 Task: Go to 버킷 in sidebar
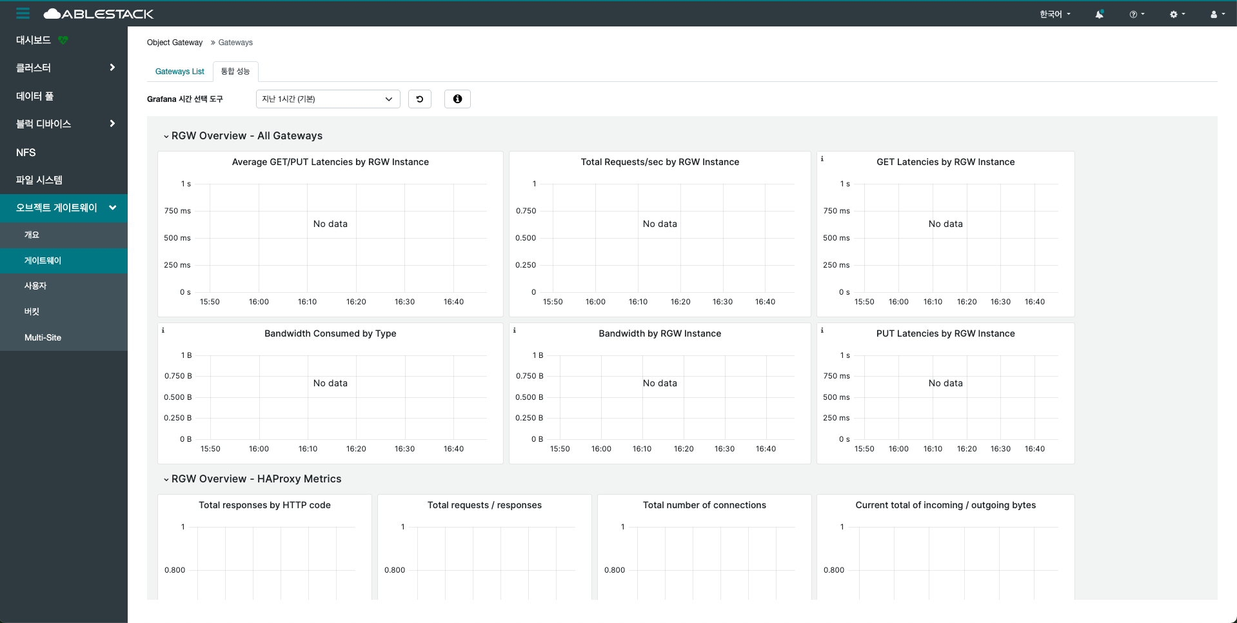(32, 311)
